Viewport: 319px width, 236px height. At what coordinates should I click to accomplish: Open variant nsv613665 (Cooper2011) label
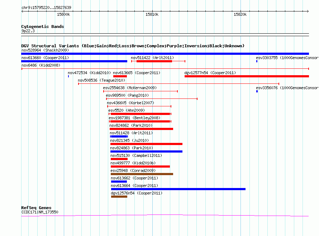(137, 73)
